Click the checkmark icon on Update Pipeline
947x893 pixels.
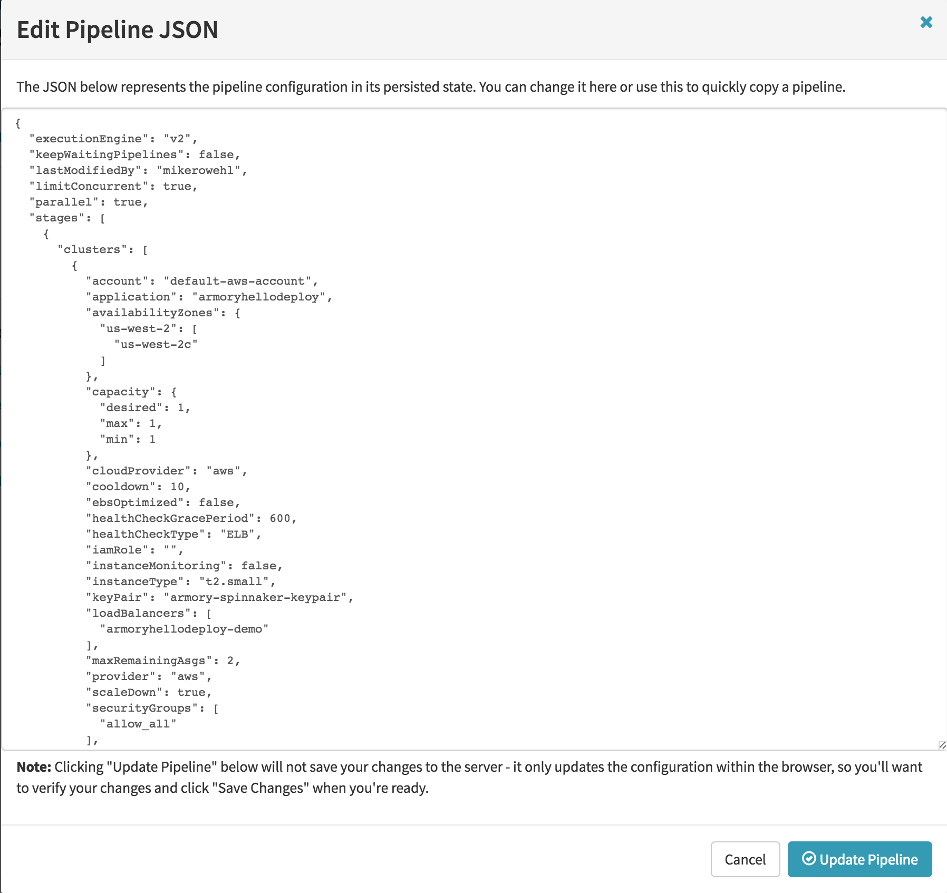click(808, 859)
